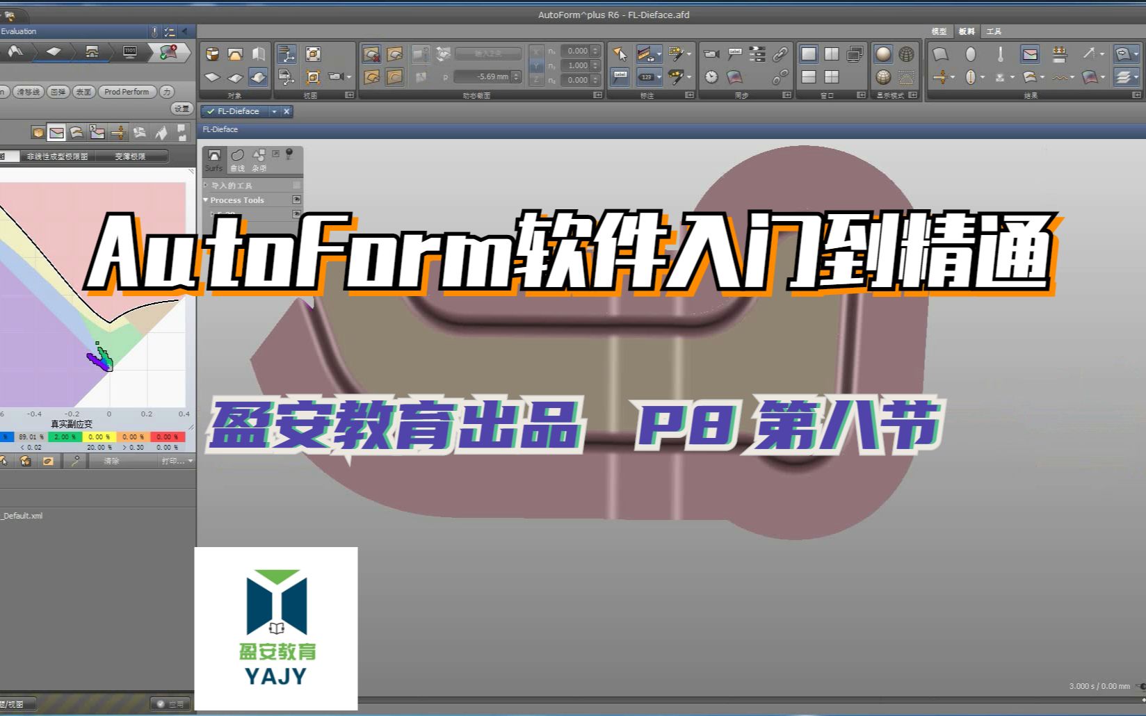The image size is (1146, 716).
Task: Add a label annotation with label tool
Action: [620, 77]
